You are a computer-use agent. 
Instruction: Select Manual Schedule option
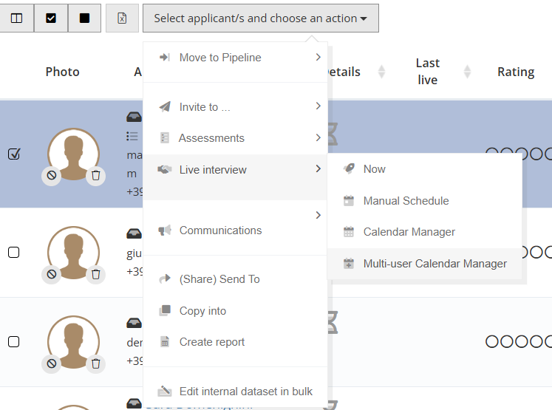click(425, 201)
